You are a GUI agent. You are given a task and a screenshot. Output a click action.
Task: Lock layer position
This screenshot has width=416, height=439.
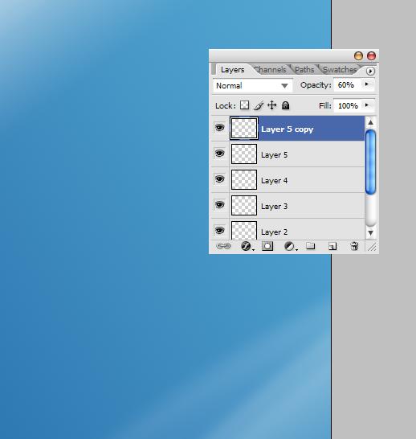pyautogui.click(x=271, y=105)
